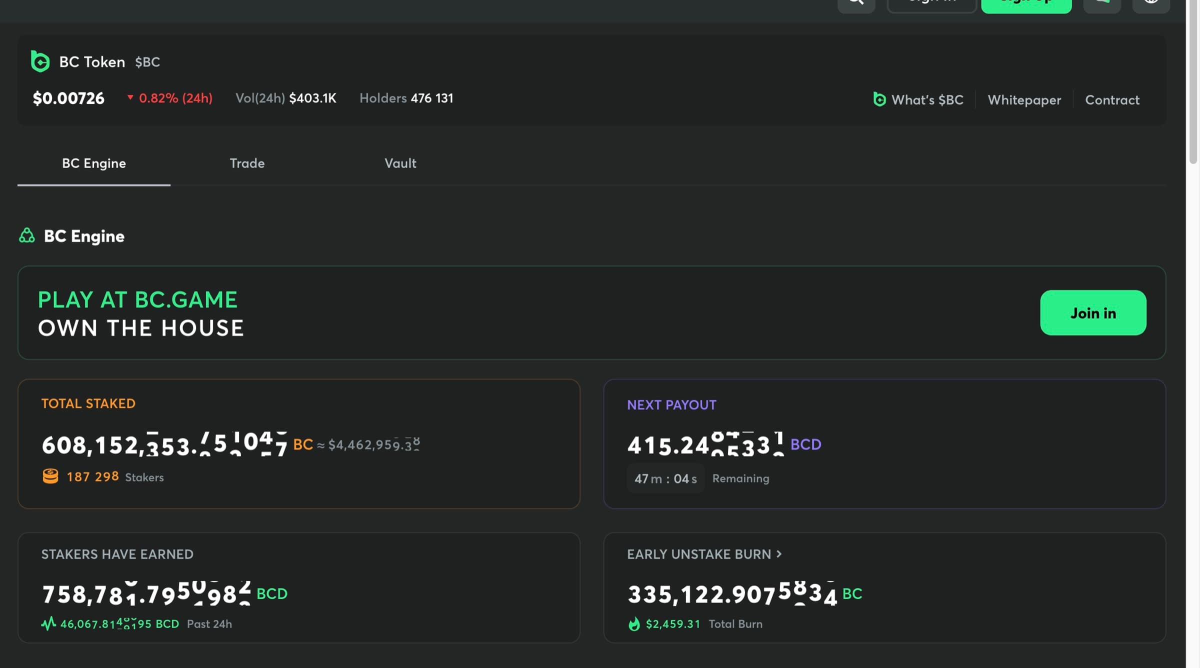
Task: Click the red 24h price drop arrow
Action: pyautogui.click(x=130, y=97)
